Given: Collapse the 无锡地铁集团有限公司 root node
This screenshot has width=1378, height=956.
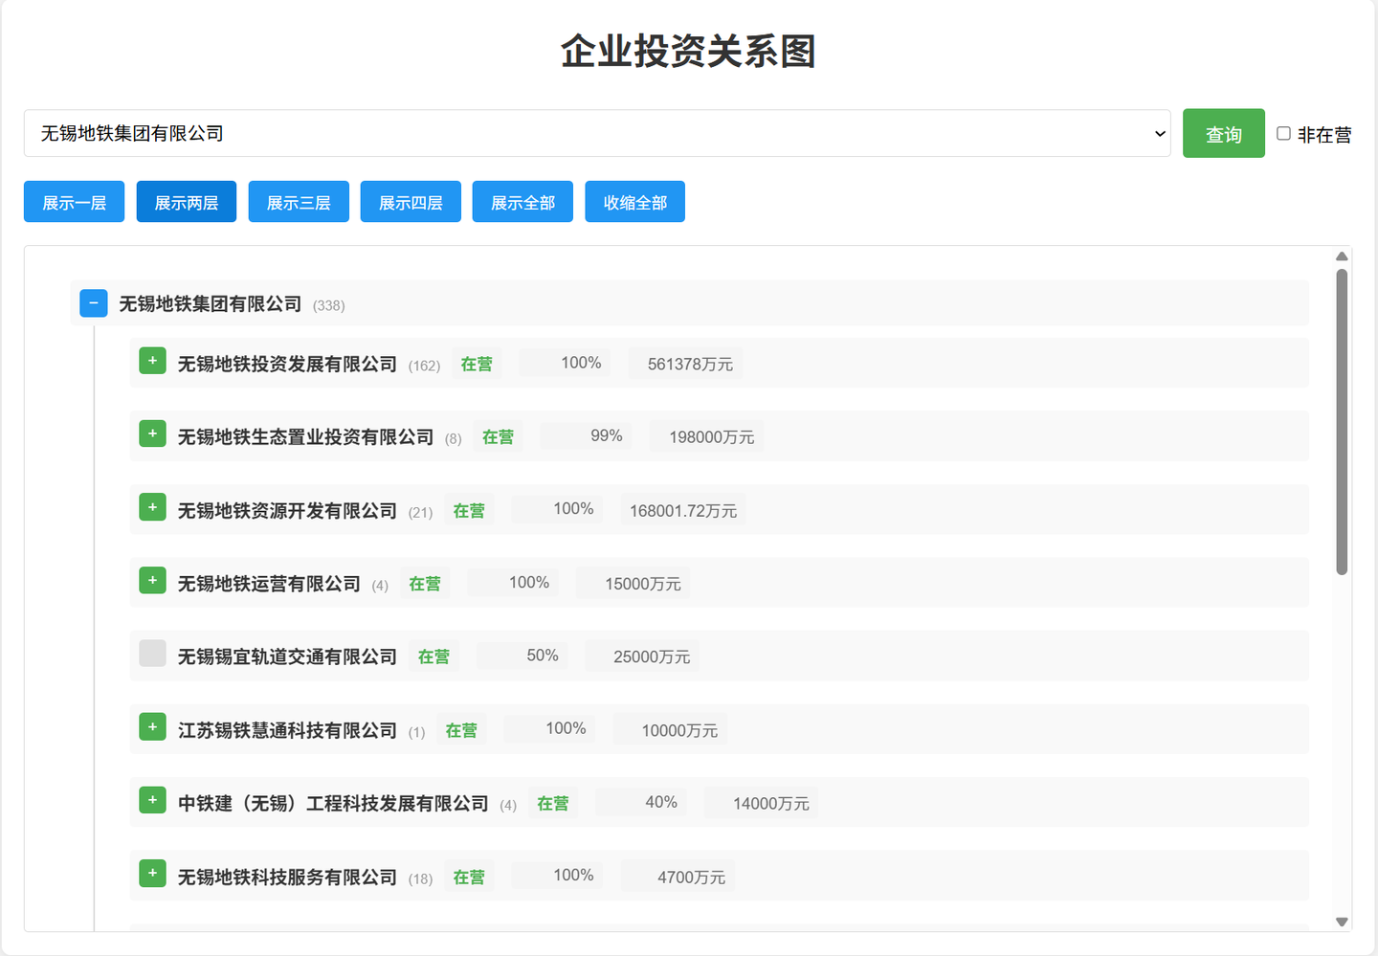Looking at the screenshot, I should [x=93, y=303].
